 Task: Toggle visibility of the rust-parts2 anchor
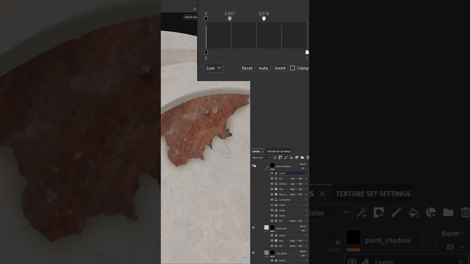coord(272,200)
